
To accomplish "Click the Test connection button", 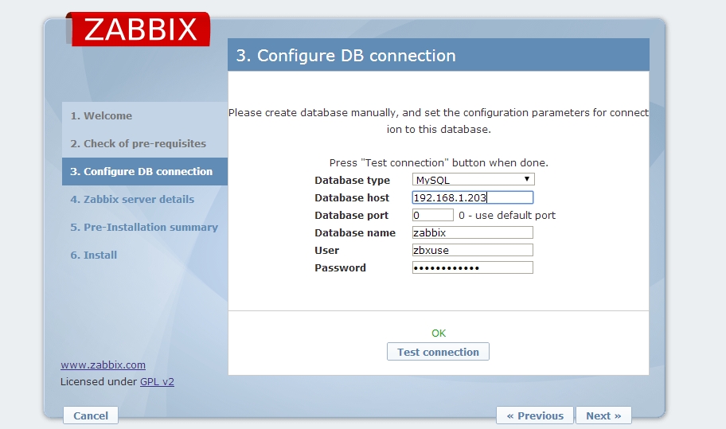I will [x=438, y=352].
